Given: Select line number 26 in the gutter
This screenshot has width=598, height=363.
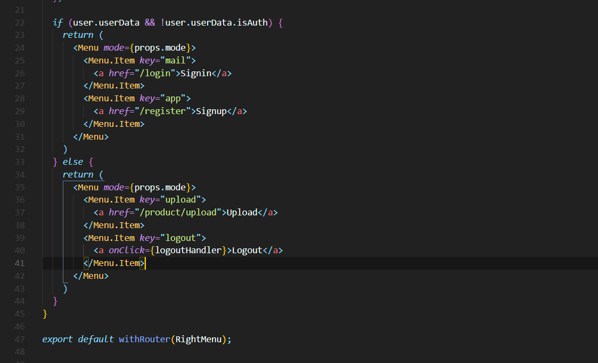Looking at the screenshot, I should pyautogui.click(x=20, y=73).
